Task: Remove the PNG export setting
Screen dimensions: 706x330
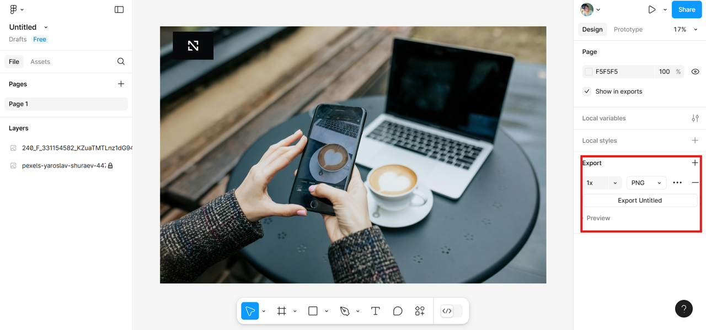Action: (695, 183)
